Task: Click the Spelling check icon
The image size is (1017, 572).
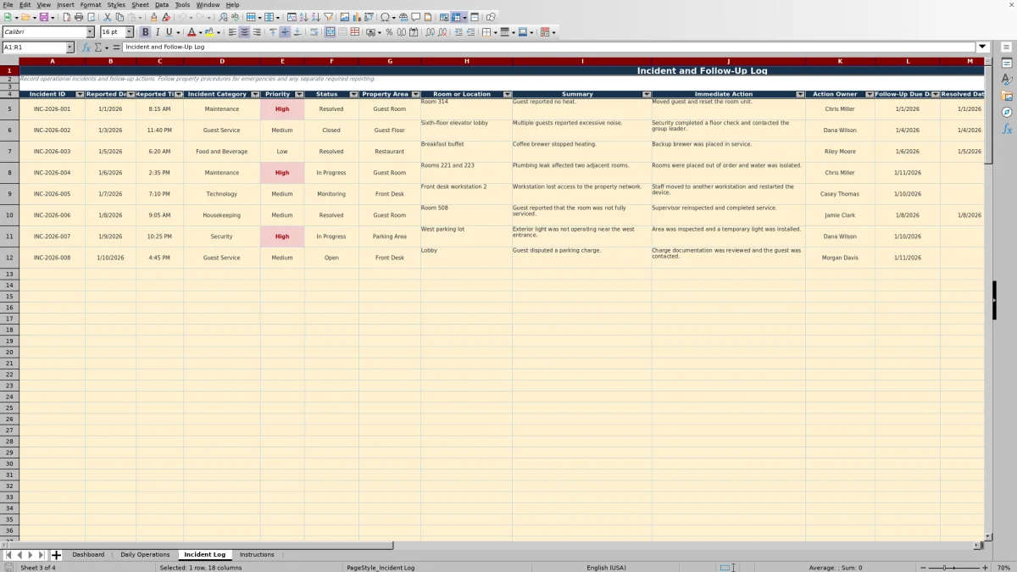Action: (235, 17)
